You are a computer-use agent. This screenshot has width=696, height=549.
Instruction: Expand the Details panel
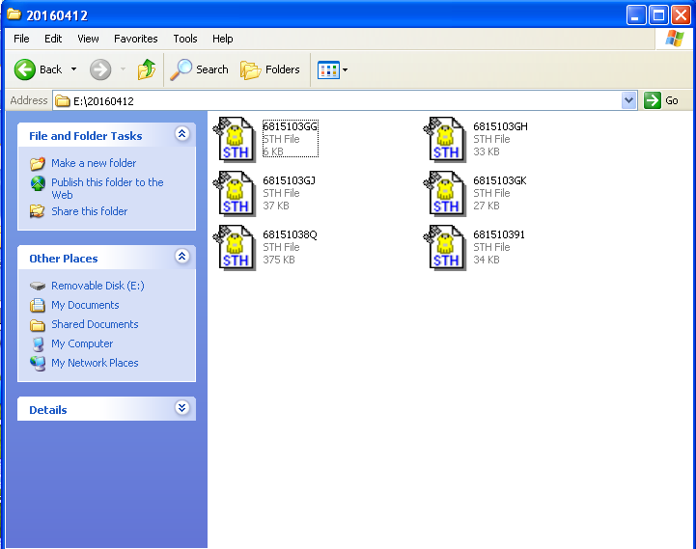tap(182, 408)
